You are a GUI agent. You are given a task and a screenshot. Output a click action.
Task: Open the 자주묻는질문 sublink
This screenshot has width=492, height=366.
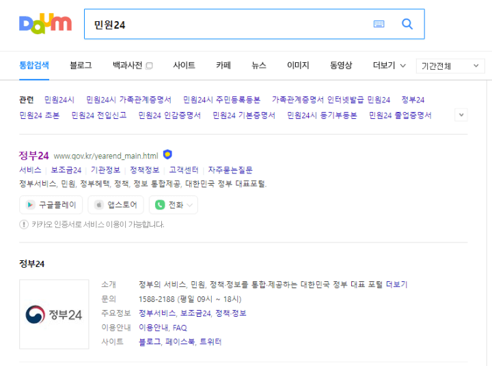[x=230, y=170]
